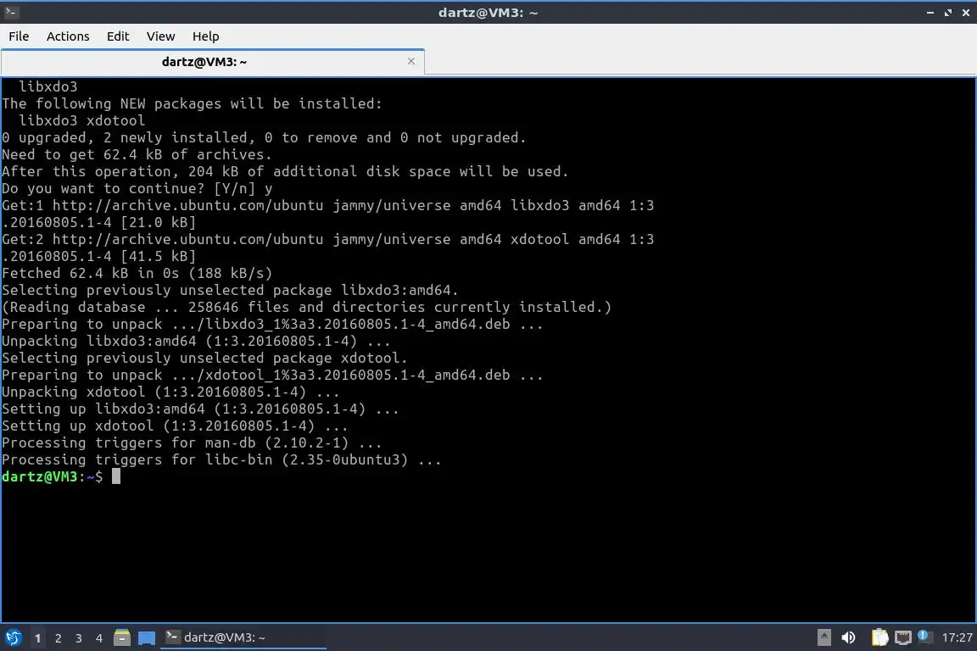This screenshot has width=977, height=651.
Task: Select the dartz@VM3 terminal taskbar button
Action: [x=243, y=637]
